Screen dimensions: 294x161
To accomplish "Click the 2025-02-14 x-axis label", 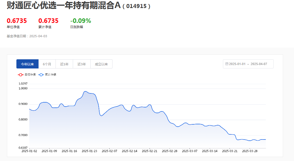I will [x=129, y=151].
